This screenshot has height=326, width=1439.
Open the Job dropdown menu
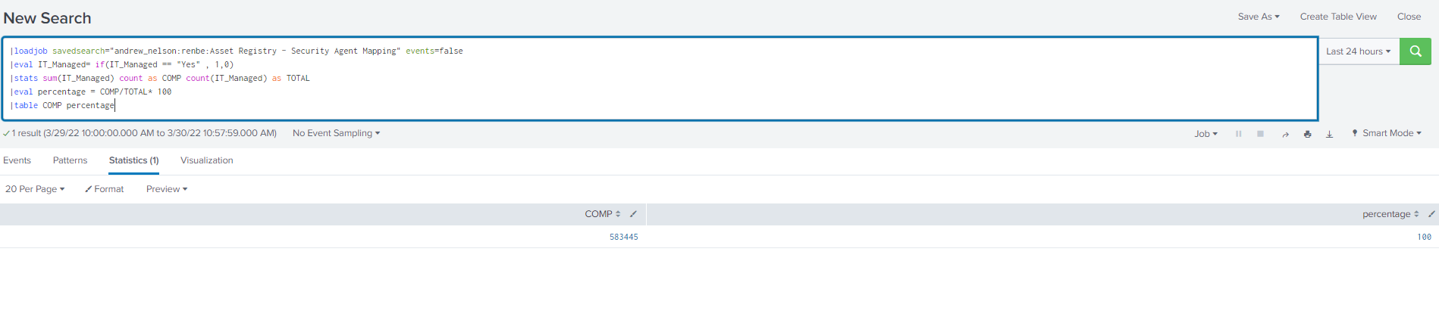[1206, 134]
